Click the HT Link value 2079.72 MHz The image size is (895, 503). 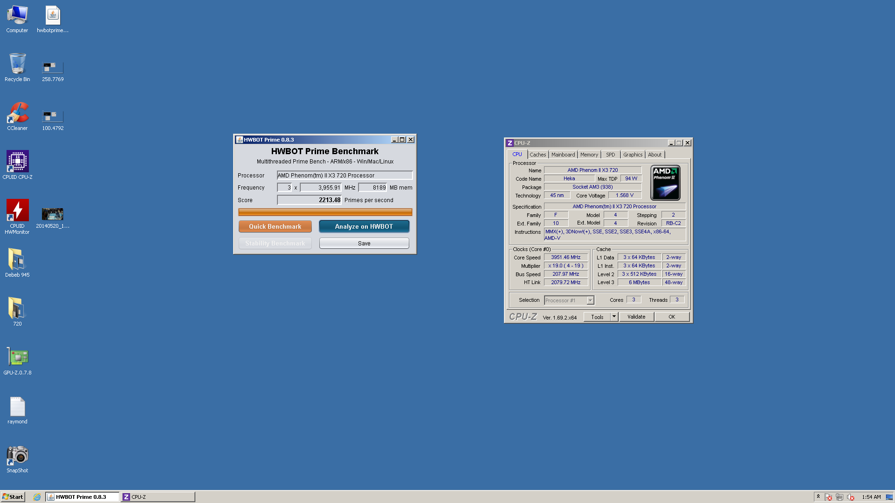coord(565,282)
